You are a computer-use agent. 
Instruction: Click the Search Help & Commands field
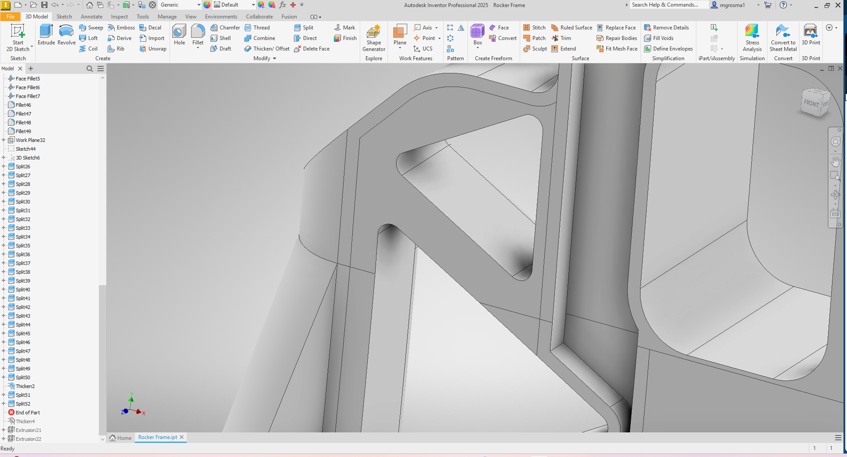[668, 5]
